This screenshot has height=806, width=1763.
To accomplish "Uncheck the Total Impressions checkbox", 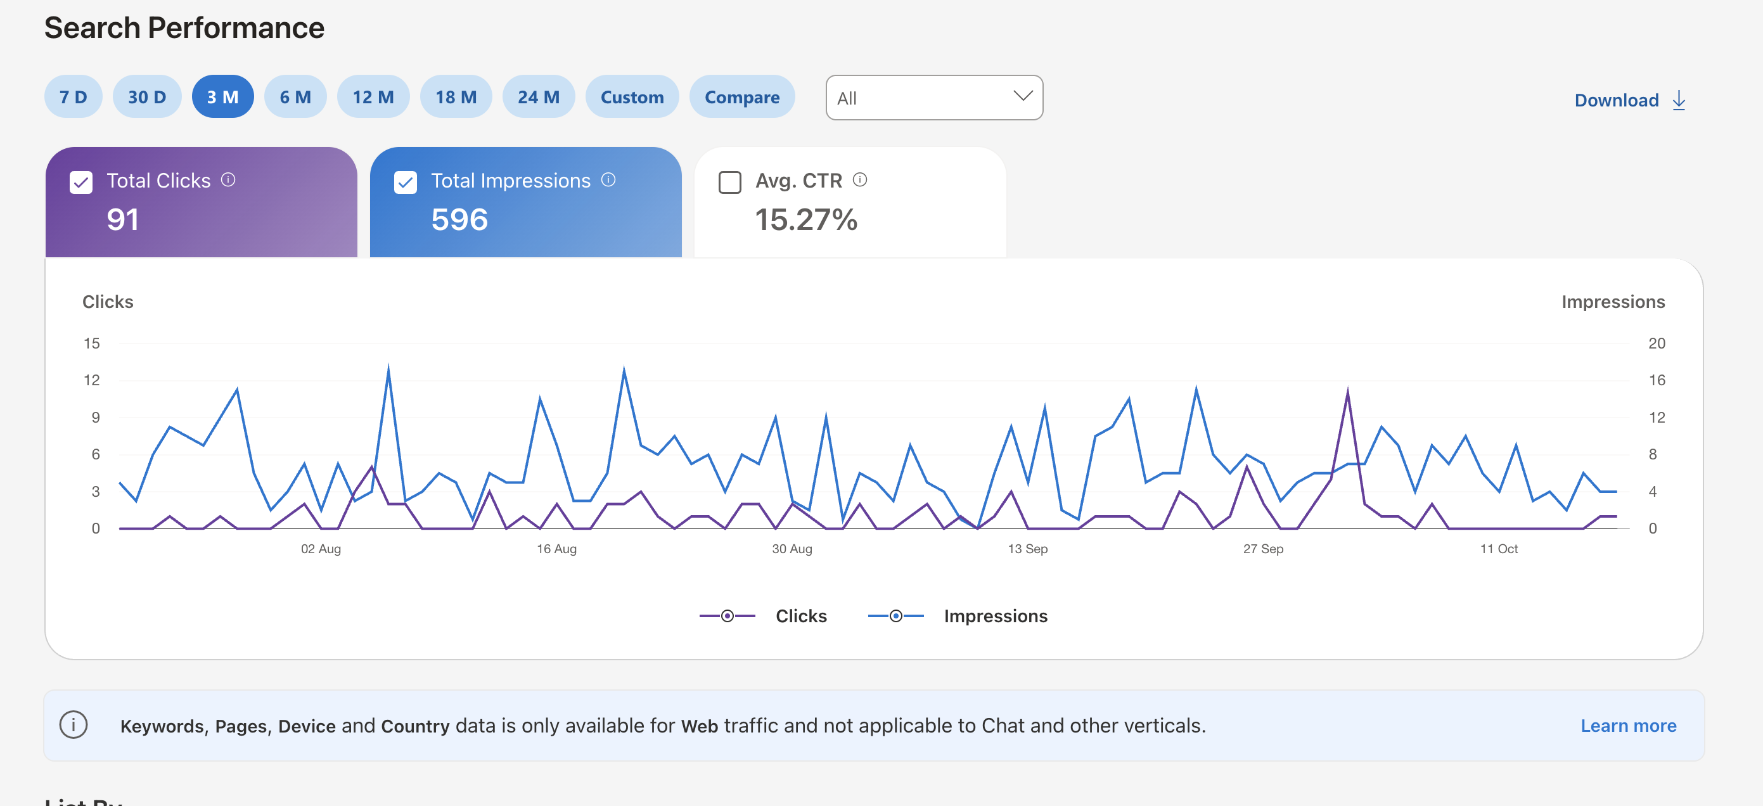I will click(405, 182).
